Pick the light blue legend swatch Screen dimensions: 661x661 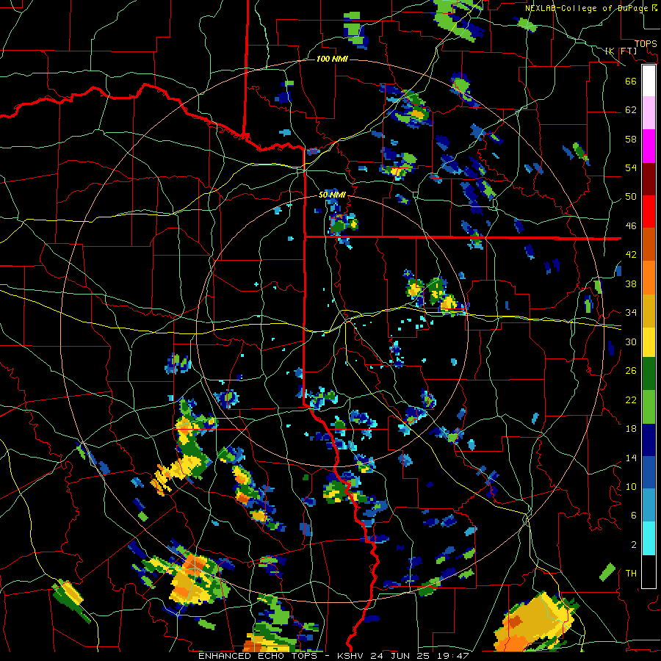click(x=649, y=505)
